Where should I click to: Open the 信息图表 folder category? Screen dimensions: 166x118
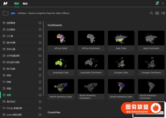point(11,23)
